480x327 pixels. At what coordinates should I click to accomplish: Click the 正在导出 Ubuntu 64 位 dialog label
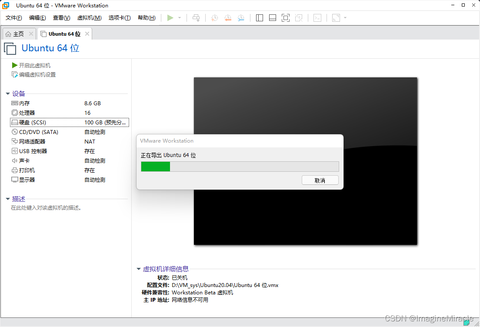click(x=168, y=155)
